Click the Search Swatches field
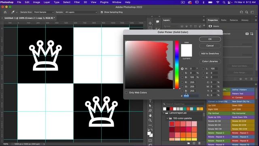The width and height of the screenshot is (259, 146). 183,104
